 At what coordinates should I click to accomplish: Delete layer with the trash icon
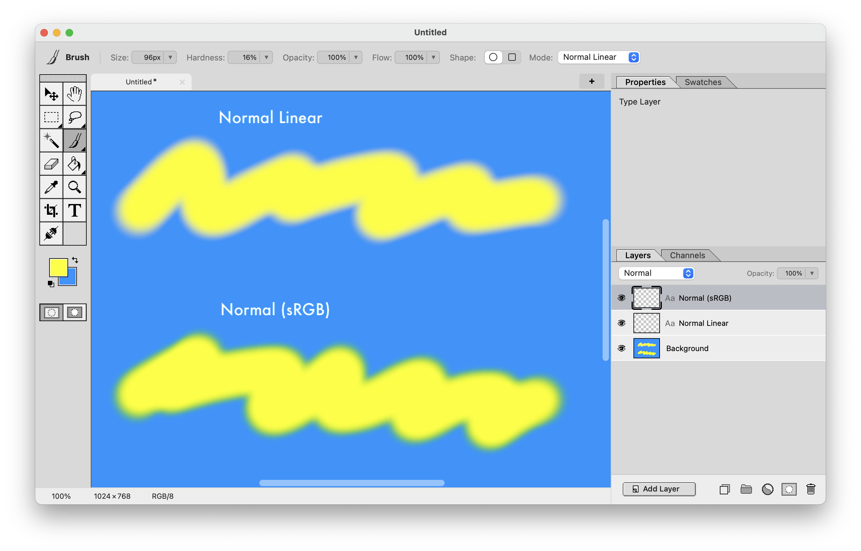pyautogui.click(x=811, y=489)
